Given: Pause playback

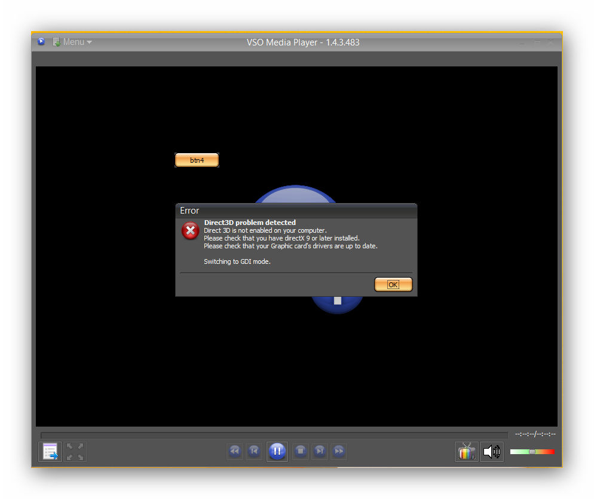Looking at the screenshot, I should [277, 451].
